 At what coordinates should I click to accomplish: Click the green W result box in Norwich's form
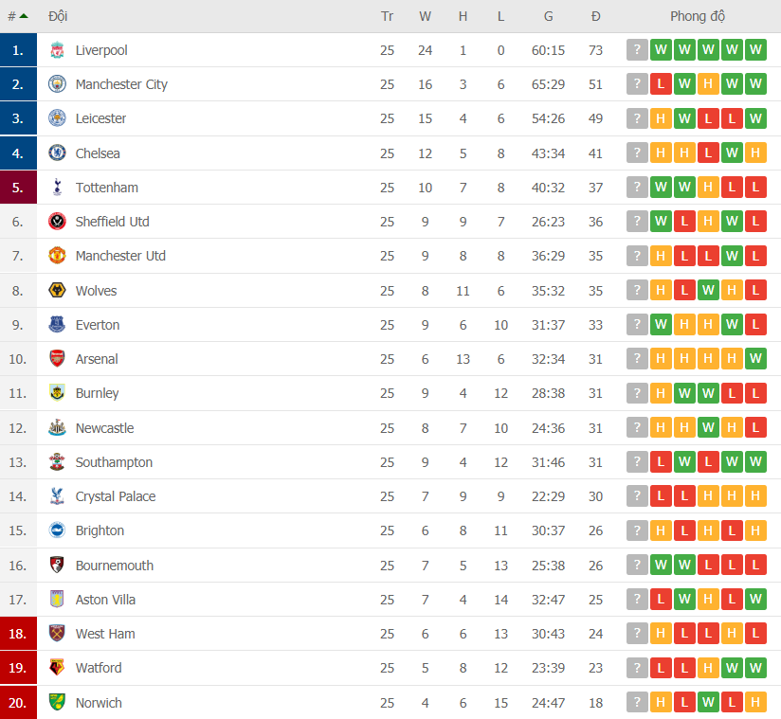[x=708, y=702]
